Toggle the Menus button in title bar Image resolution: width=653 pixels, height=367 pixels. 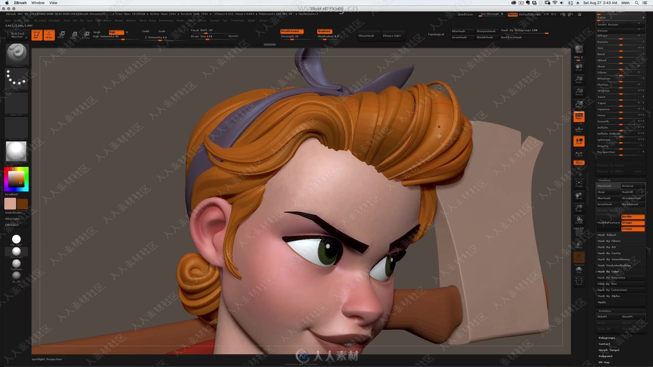click(x=513, y=14)
